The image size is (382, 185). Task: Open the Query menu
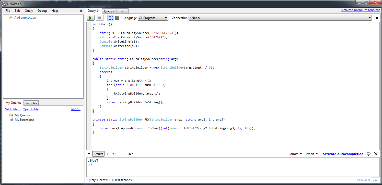click(29, 11)
